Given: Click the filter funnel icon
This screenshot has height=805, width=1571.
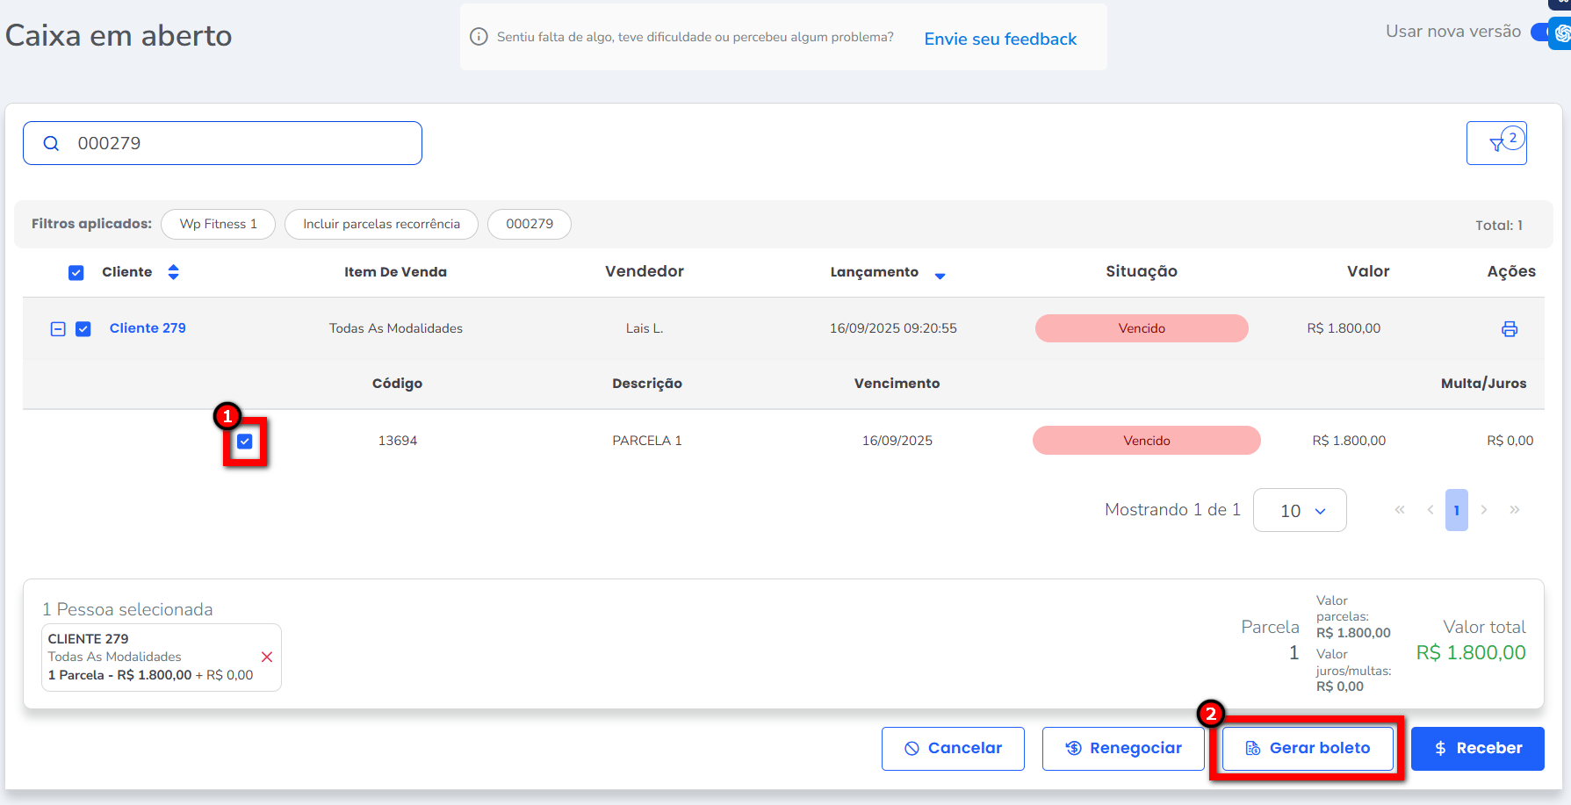Looking at the screenshot, I should 1496,144.
